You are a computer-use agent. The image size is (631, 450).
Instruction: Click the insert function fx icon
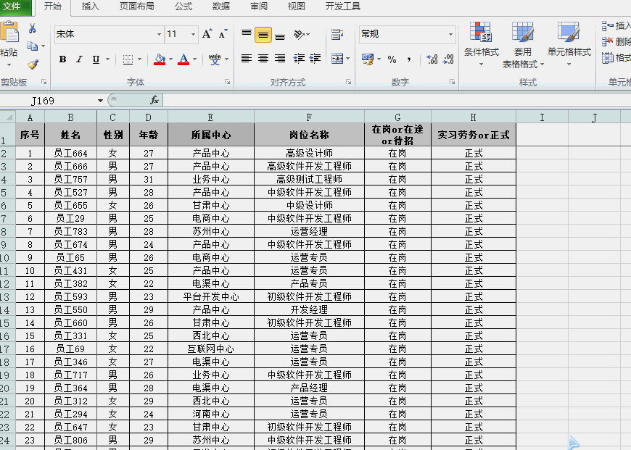point(154,100)
